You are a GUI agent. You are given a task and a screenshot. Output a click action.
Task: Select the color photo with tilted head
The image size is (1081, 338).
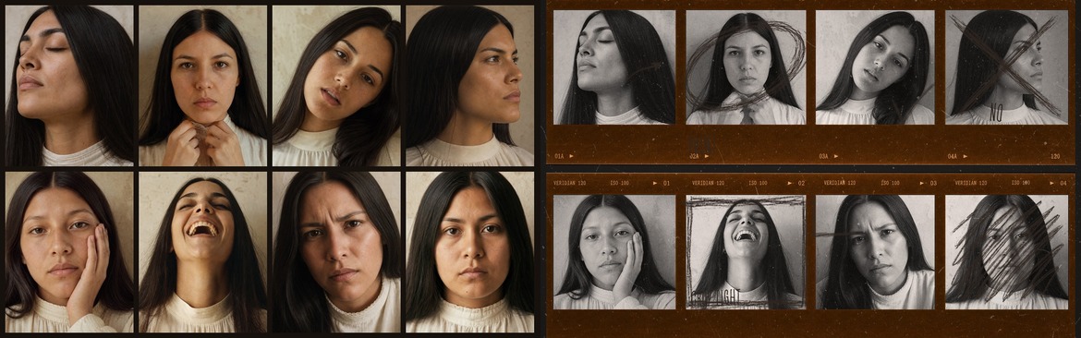(336, 86)
